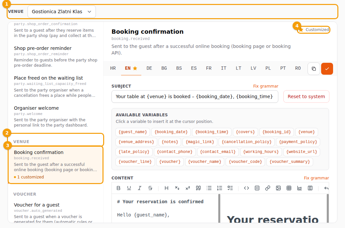Screen dimensions: 345x228
Task: Click the orange checkmark save button
Action: tap(327, 69)
